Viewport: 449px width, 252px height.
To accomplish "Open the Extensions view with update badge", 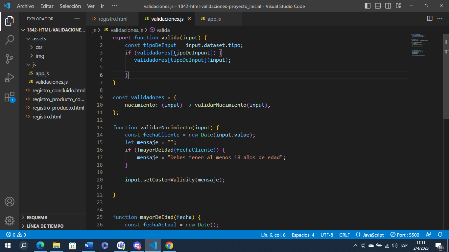I will [10, 97].
